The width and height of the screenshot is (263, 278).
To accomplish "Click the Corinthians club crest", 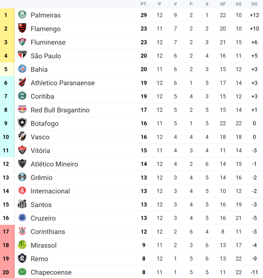I will pyautogui.click(x=22, y=231).
